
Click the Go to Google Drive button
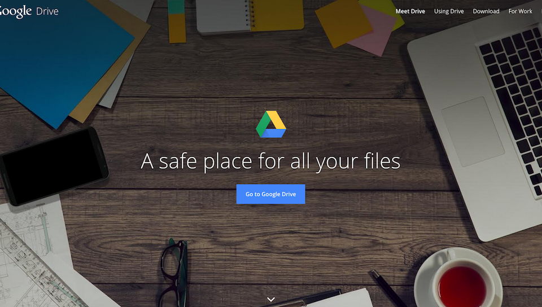(270, 194)
